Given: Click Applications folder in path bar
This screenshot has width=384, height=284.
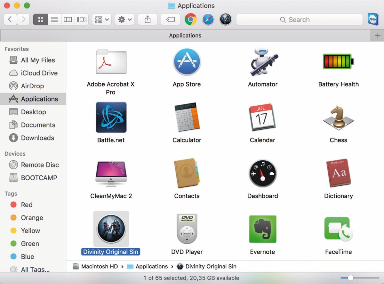Looking at the screenshot, I should tap(148, 266).
